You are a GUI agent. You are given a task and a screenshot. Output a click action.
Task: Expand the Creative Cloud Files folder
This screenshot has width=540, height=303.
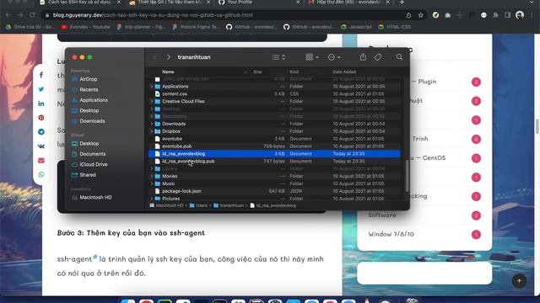pos(152,101)
